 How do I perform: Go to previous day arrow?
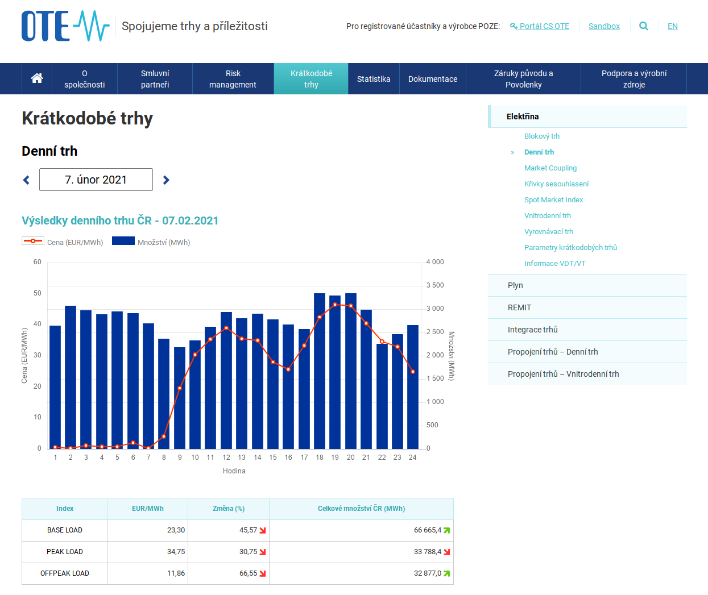click(x=26, y=180)
